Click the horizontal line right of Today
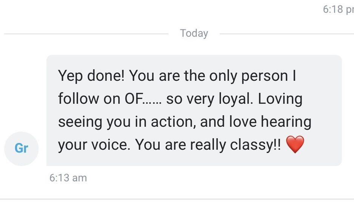Screen dimensions: 354x212 coord(286,34)
